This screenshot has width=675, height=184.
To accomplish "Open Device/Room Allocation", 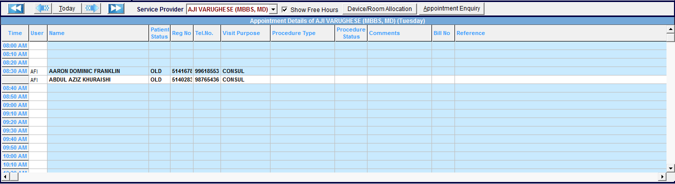I will pos(380,9).
